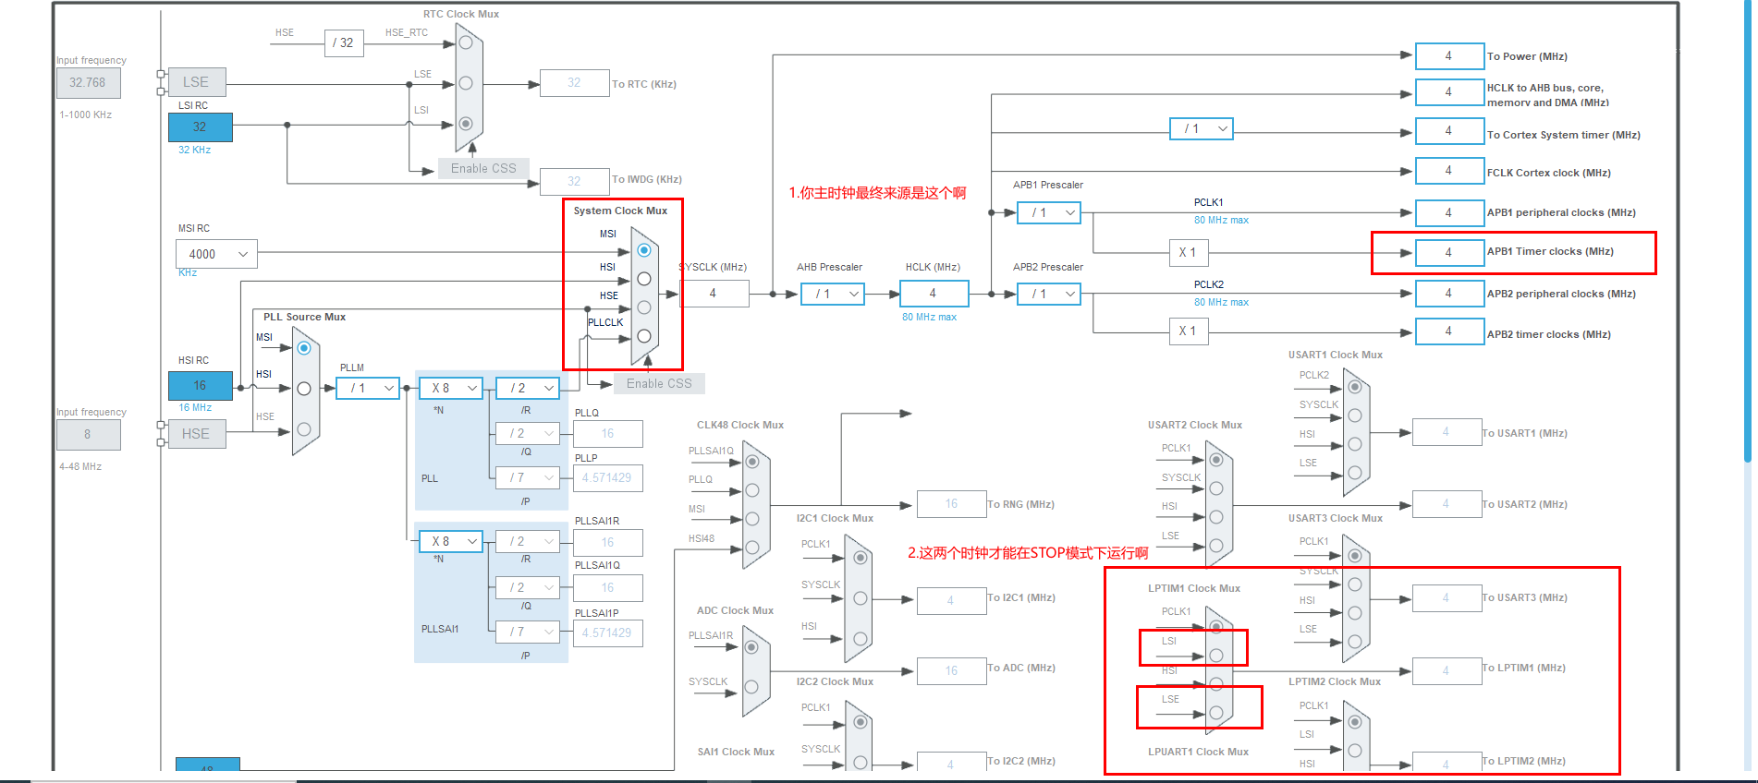Click Enable CSS under RTC Clock Mux

(483, 168)
